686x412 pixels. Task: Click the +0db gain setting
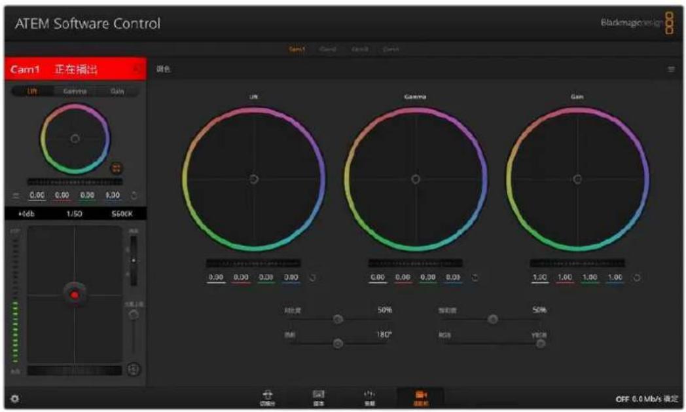coord(26,214)
